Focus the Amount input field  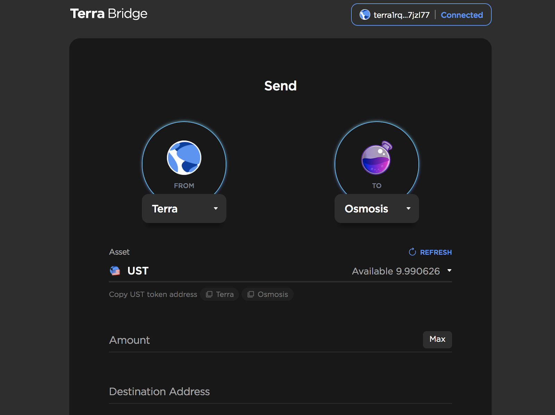[x=265, y=340]
